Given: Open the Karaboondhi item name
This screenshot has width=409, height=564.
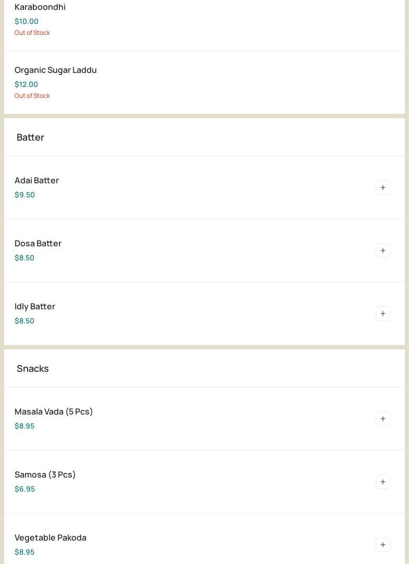Looking at the screenshot, I should [x=40, y=7].
